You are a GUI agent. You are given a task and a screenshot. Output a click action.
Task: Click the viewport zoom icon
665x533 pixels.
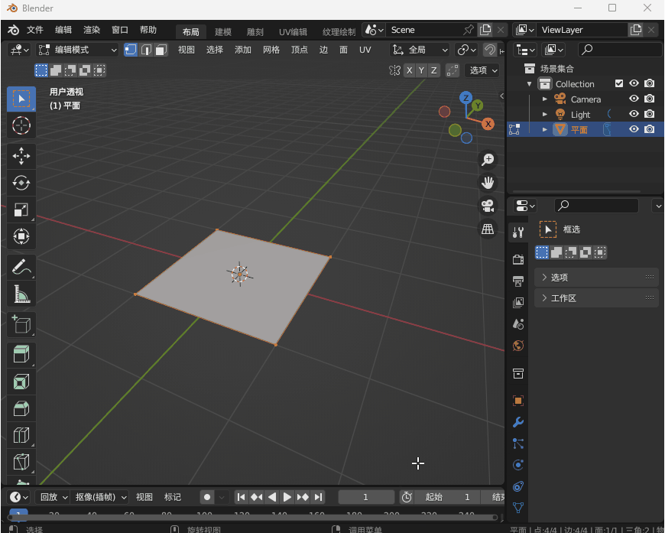pos(488,160)
